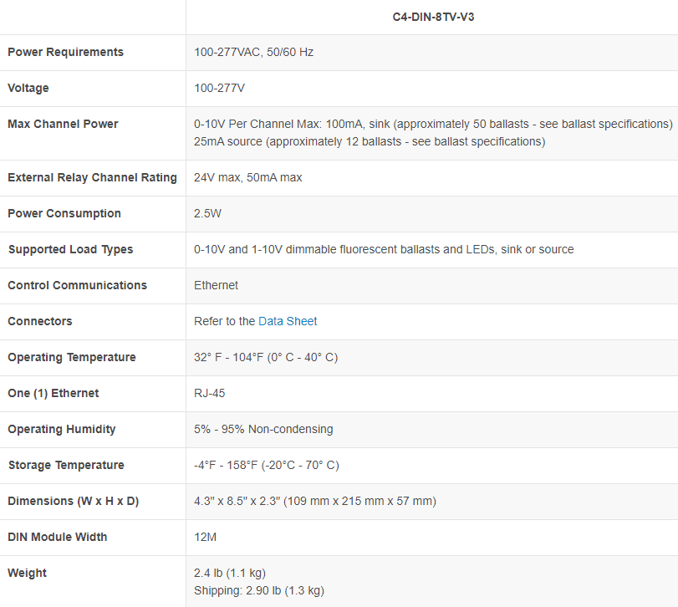This screenshot has width=678, height=607.
Task: Click the One (1) Ethernet label
Action: pos(54,393)
